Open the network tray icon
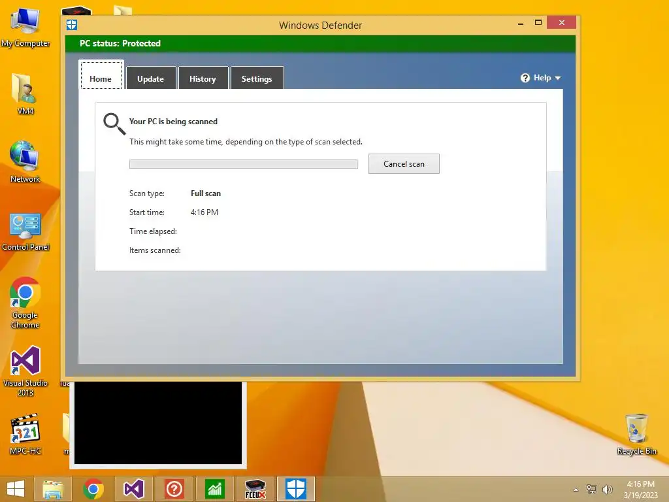The width and height of the screenshot is (669, 502). pyautogui.click(x=592, y=490)
